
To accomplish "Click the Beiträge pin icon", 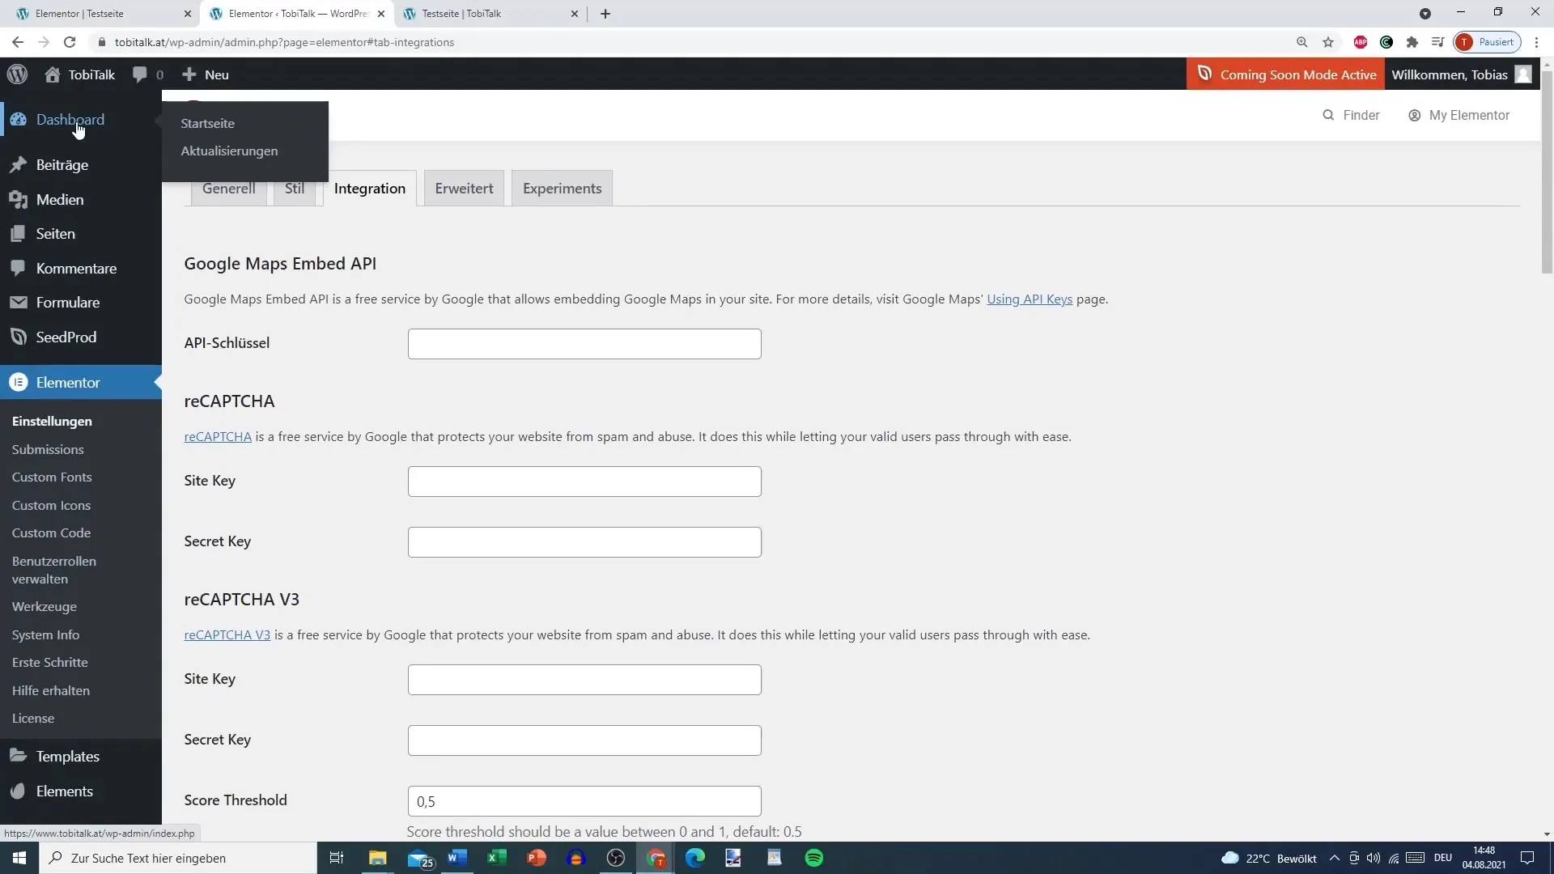I will pyautogui.click(x=18, y=165).
